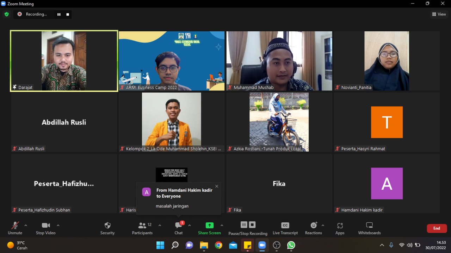Toggle the microphone with Unmute
This screenshot has width=451, height=253.
15,228
